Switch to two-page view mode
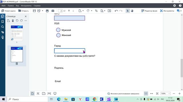183x102 pixels. pos(44,93)
